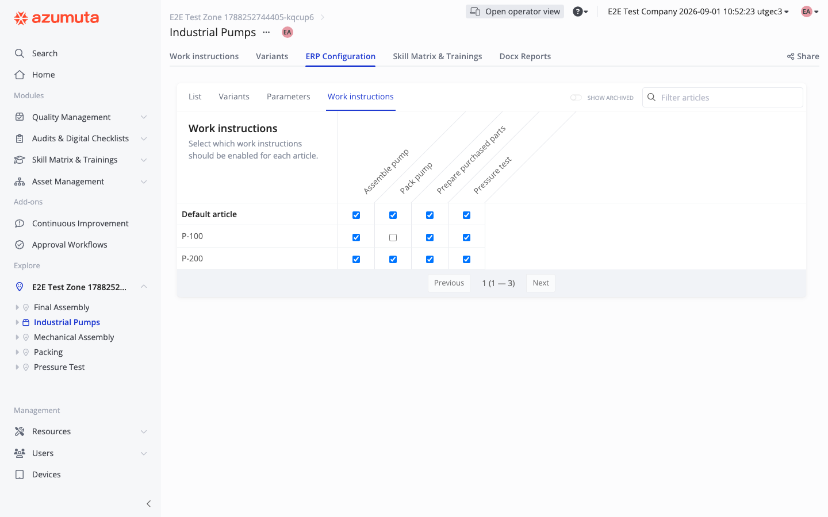Open Devices via tablet icon
Viewport: 828px width, 517px height.
[x=20, y=474]
